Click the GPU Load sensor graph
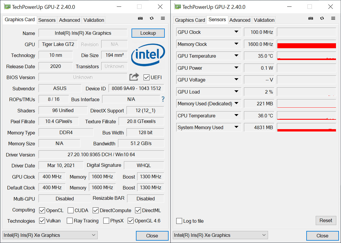Viewport: 341px width, 243px height. (x=307, y=92)
